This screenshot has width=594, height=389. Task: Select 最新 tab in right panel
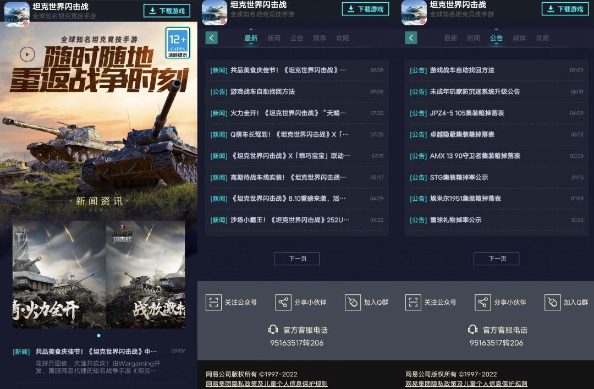pos(450,39)
